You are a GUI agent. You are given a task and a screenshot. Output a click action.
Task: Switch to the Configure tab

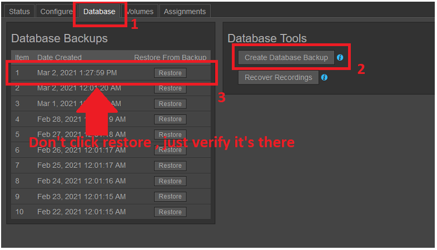coord(56,11)
